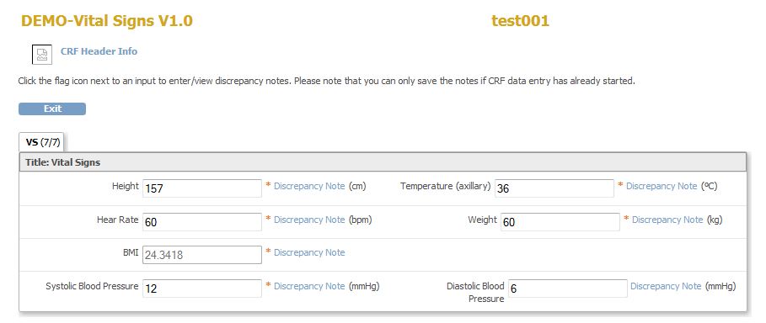Select the VS (7/7) tab
Viewport: 766px width, 323px height.
pyautogui.click(x=42, y=142)
